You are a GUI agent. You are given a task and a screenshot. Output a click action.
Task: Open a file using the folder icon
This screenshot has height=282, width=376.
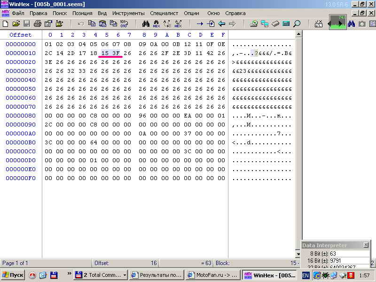coord(16,23)
